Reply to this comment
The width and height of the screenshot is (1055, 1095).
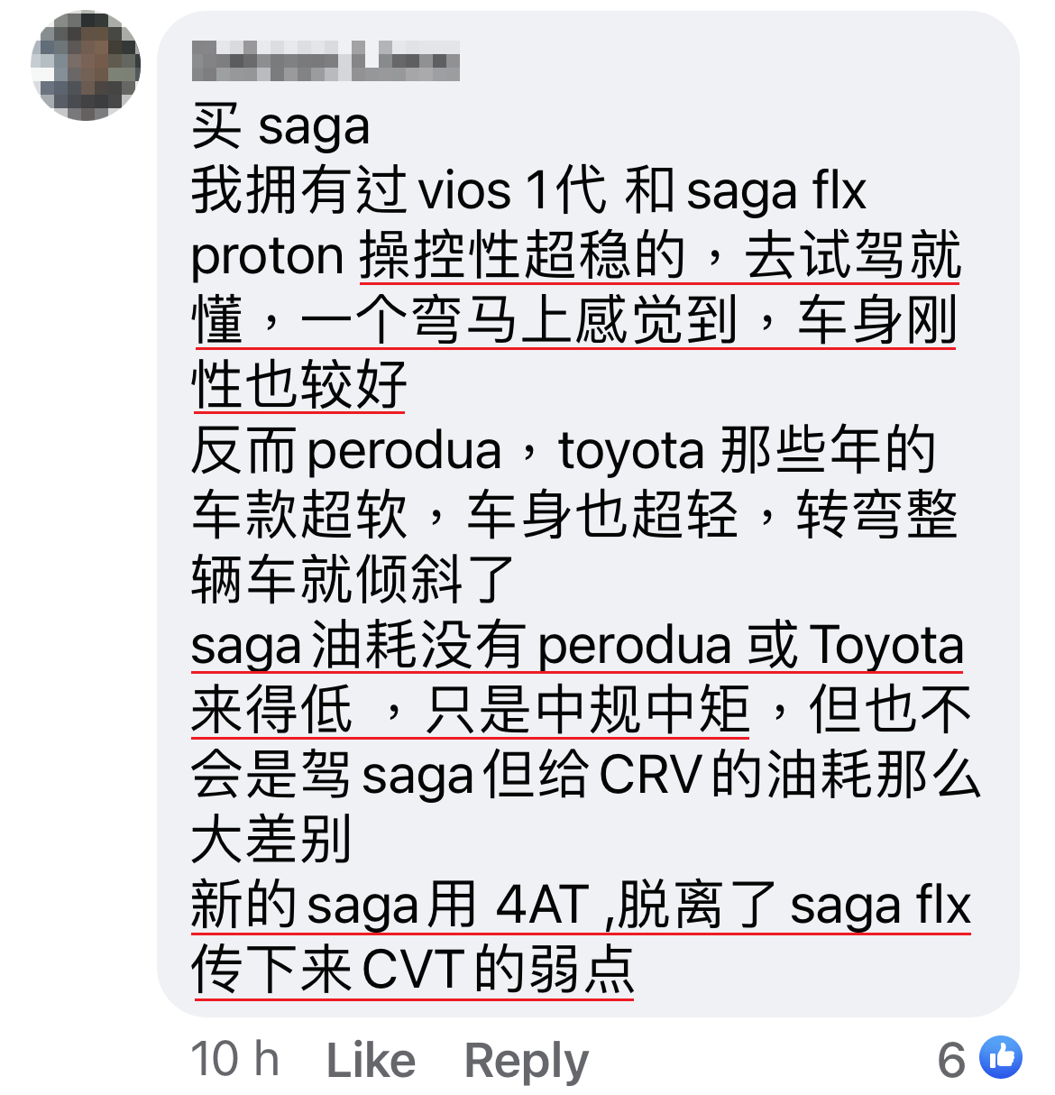526,1061
